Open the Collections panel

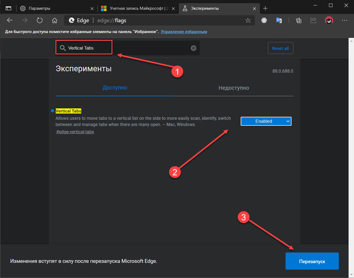299,20
